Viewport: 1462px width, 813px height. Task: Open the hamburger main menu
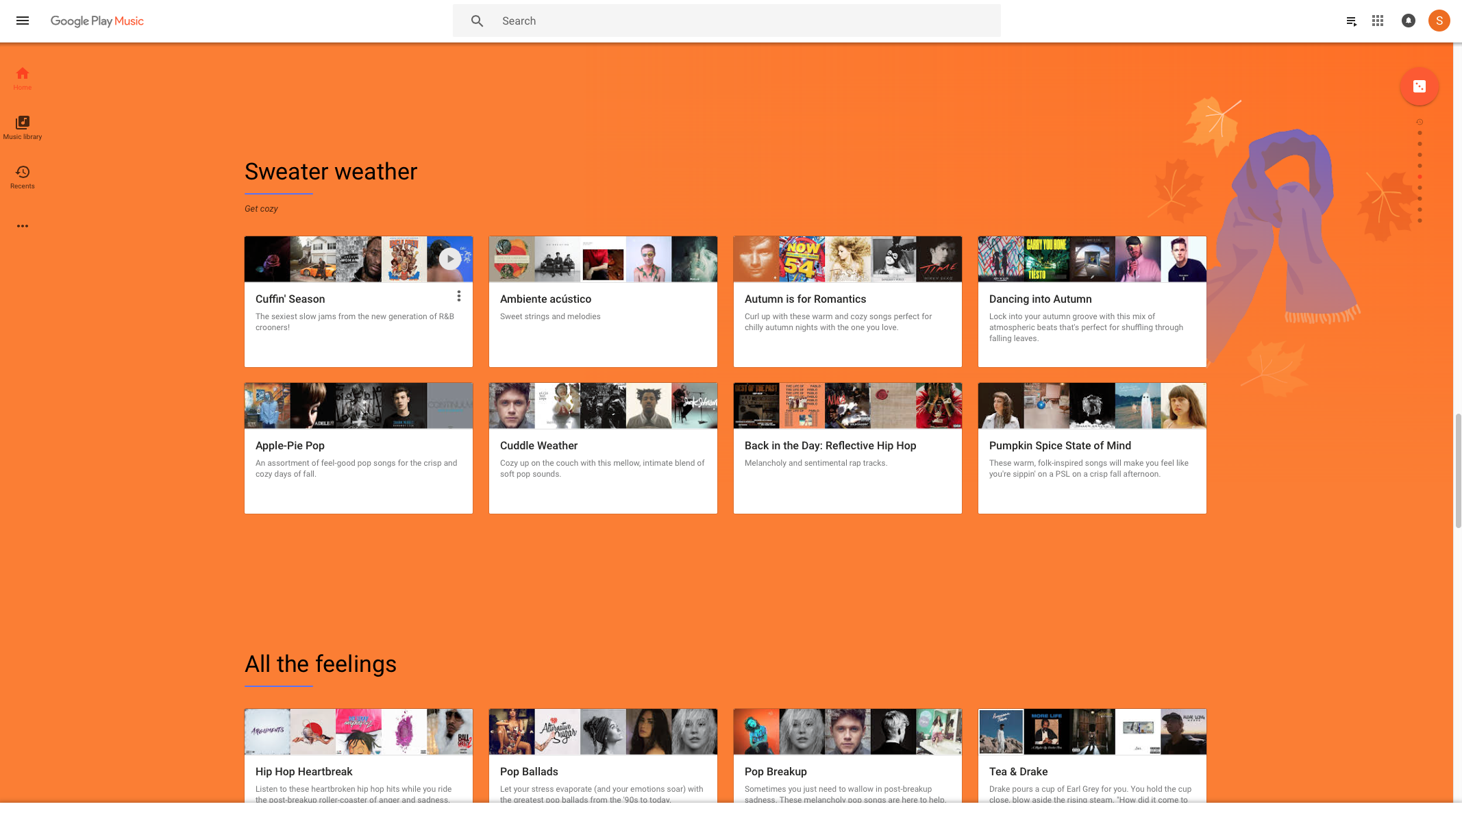pyautogui.click(x=23, y=21)
